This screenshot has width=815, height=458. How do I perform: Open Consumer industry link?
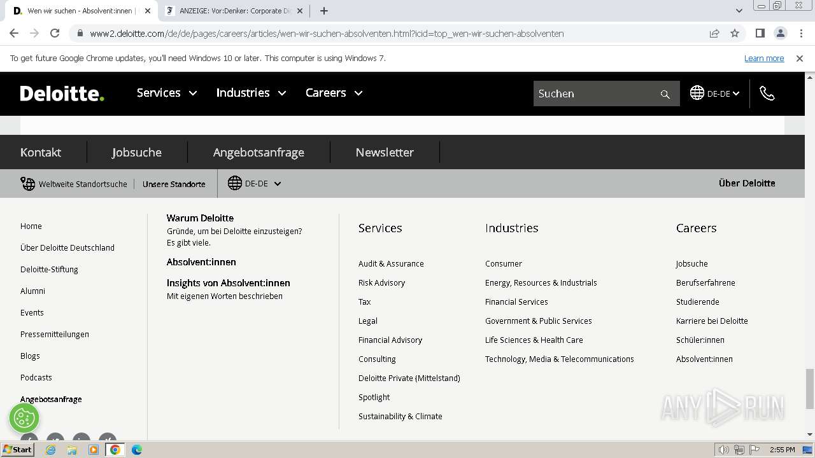point(504,263)
